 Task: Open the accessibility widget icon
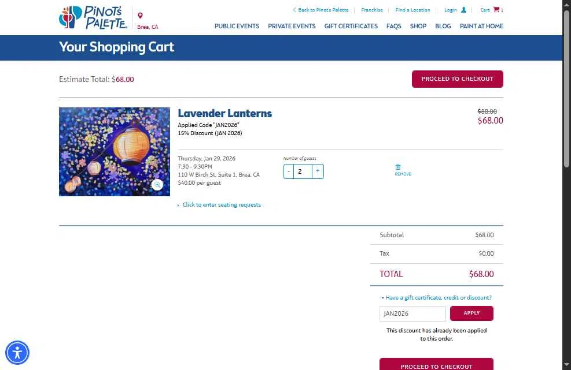[x=17, y=353]
